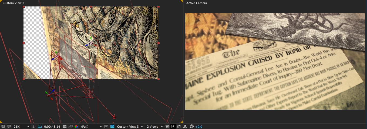Open grid and guide options icon
367x129 pixels.
click(34, 126)
